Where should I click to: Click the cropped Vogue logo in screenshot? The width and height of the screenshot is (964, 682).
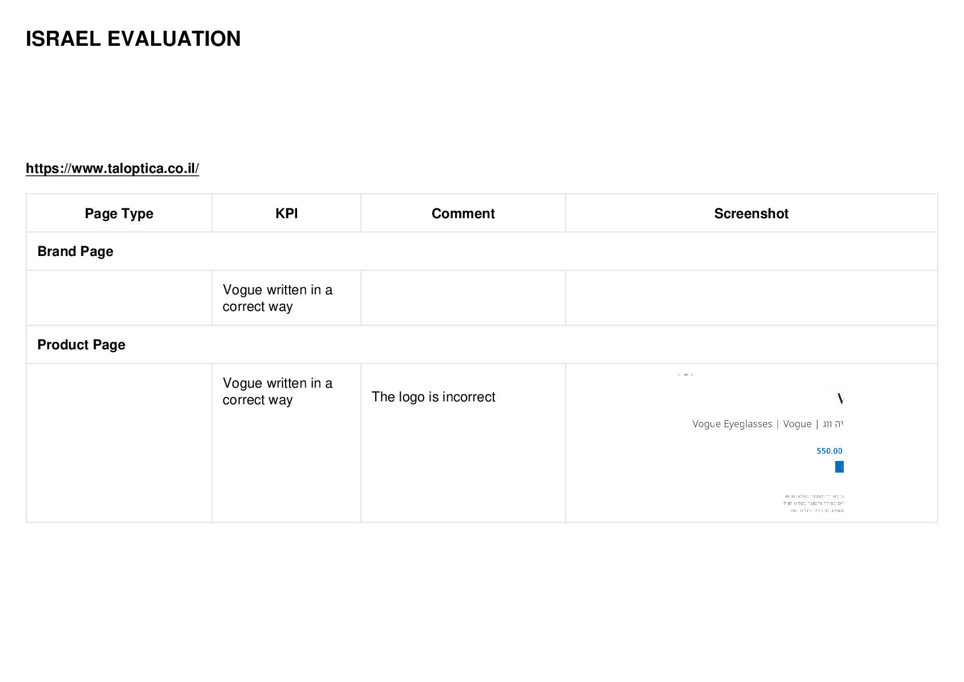point(840,399)
